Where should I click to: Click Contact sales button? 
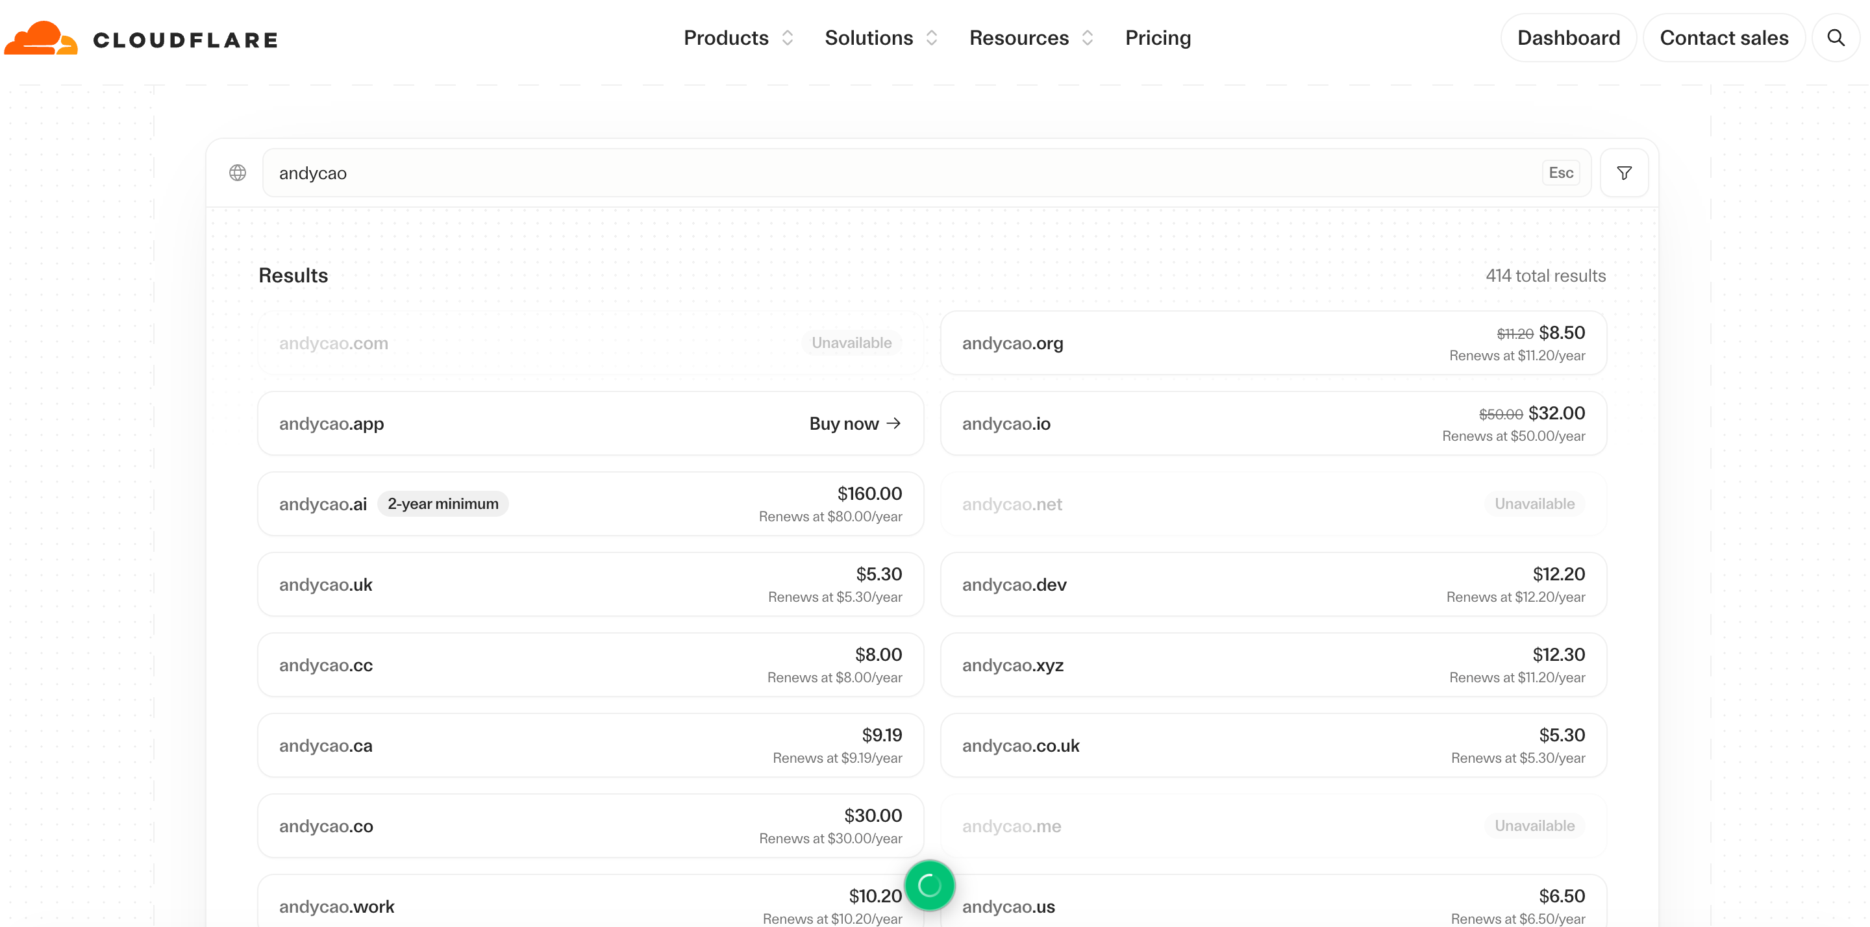(x=1723, y=38)
